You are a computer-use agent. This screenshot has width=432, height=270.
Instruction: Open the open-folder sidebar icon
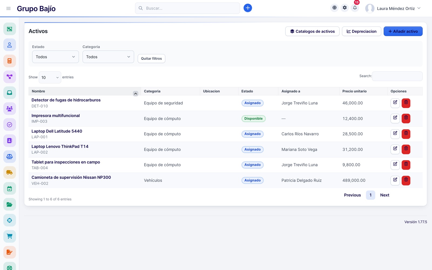pos(9,204)
